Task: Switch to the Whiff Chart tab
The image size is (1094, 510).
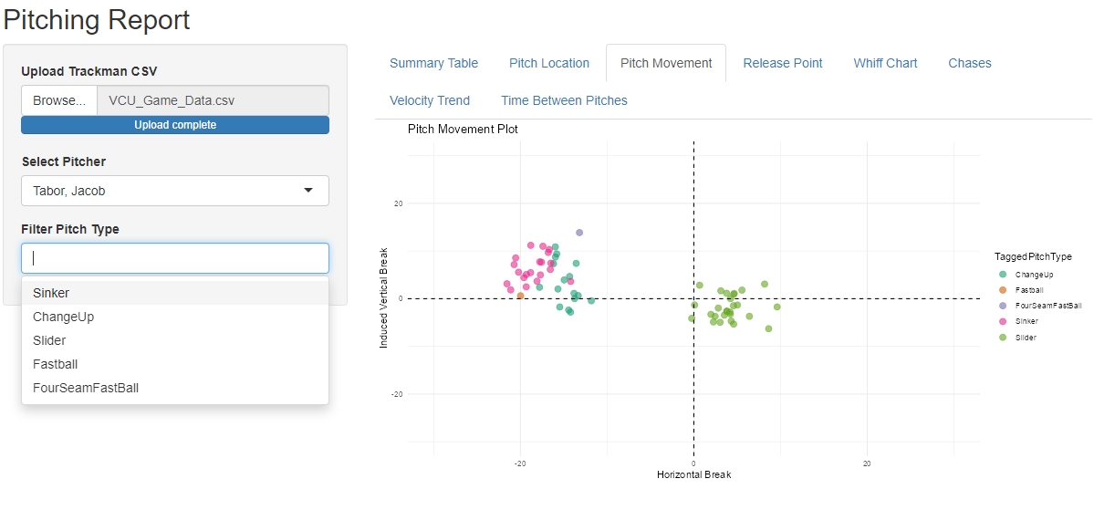Action: [x=885, y=63]
